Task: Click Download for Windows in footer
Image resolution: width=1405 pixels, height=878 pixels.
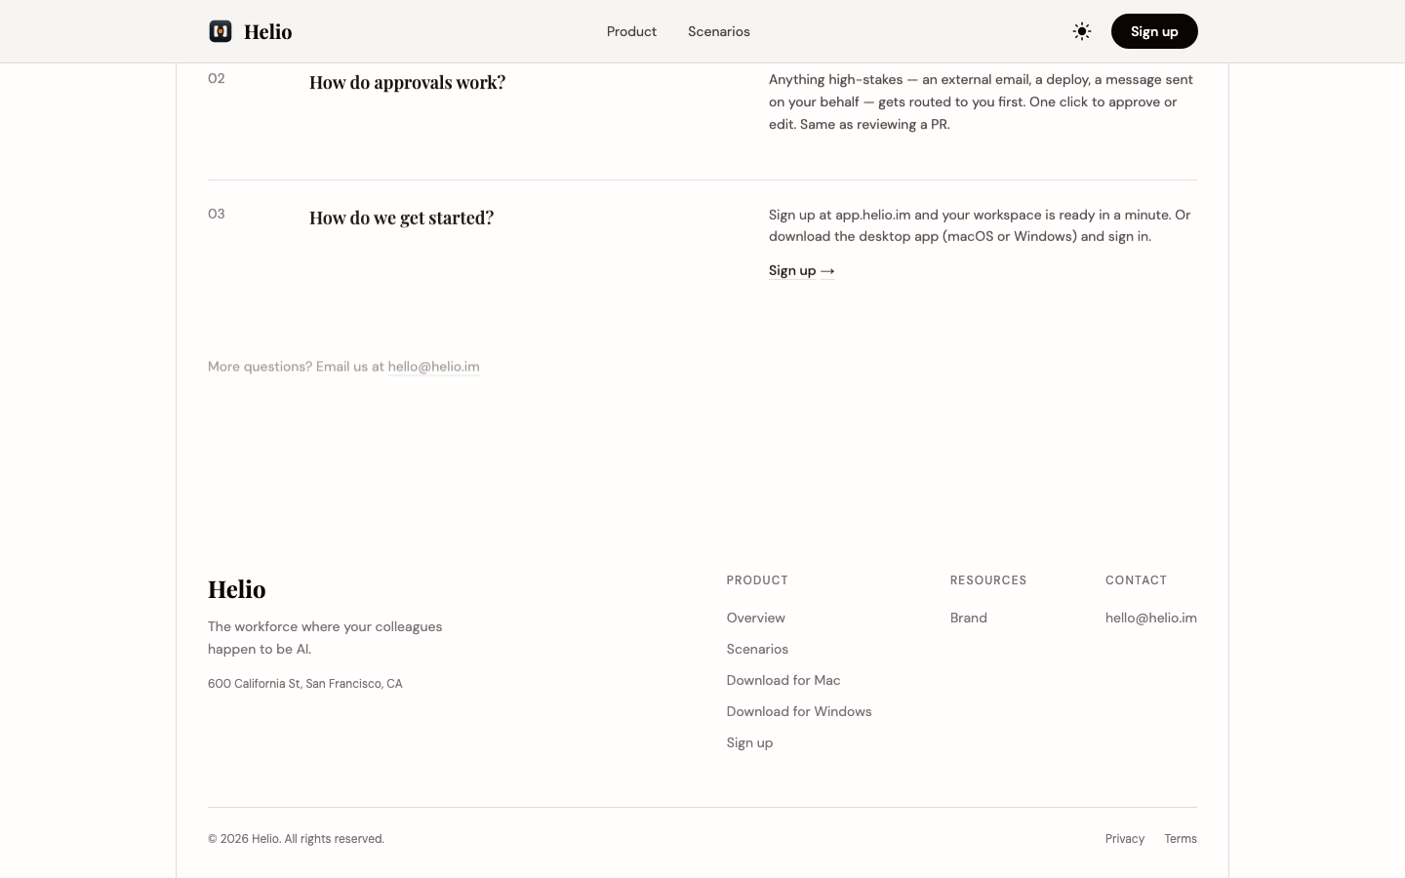Action: 799,711
